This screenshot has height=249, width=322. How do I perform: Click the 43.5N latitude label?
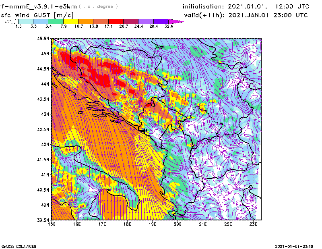(x=43, y=99)
